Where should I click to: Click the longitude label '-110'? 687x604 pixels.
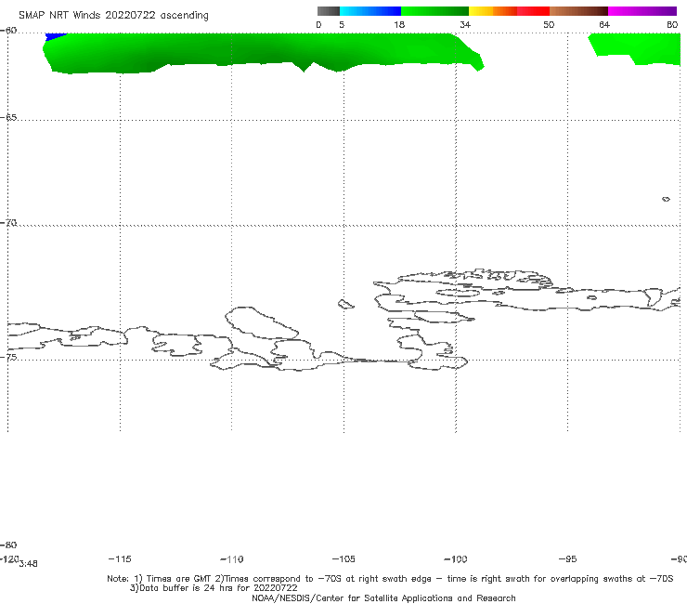click(232, 559)
